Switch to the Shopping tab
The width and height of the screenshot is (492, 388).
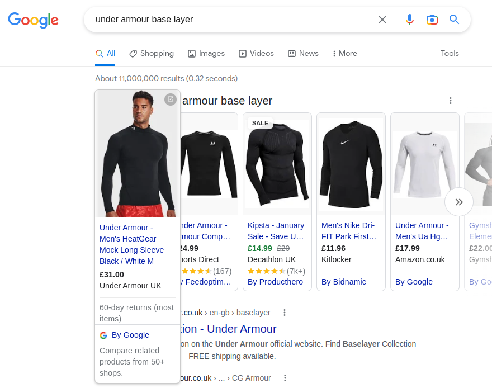(x=152, y=54)
